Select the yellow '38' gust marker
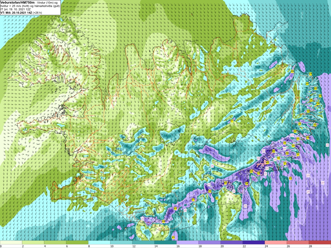 (287, 153)
